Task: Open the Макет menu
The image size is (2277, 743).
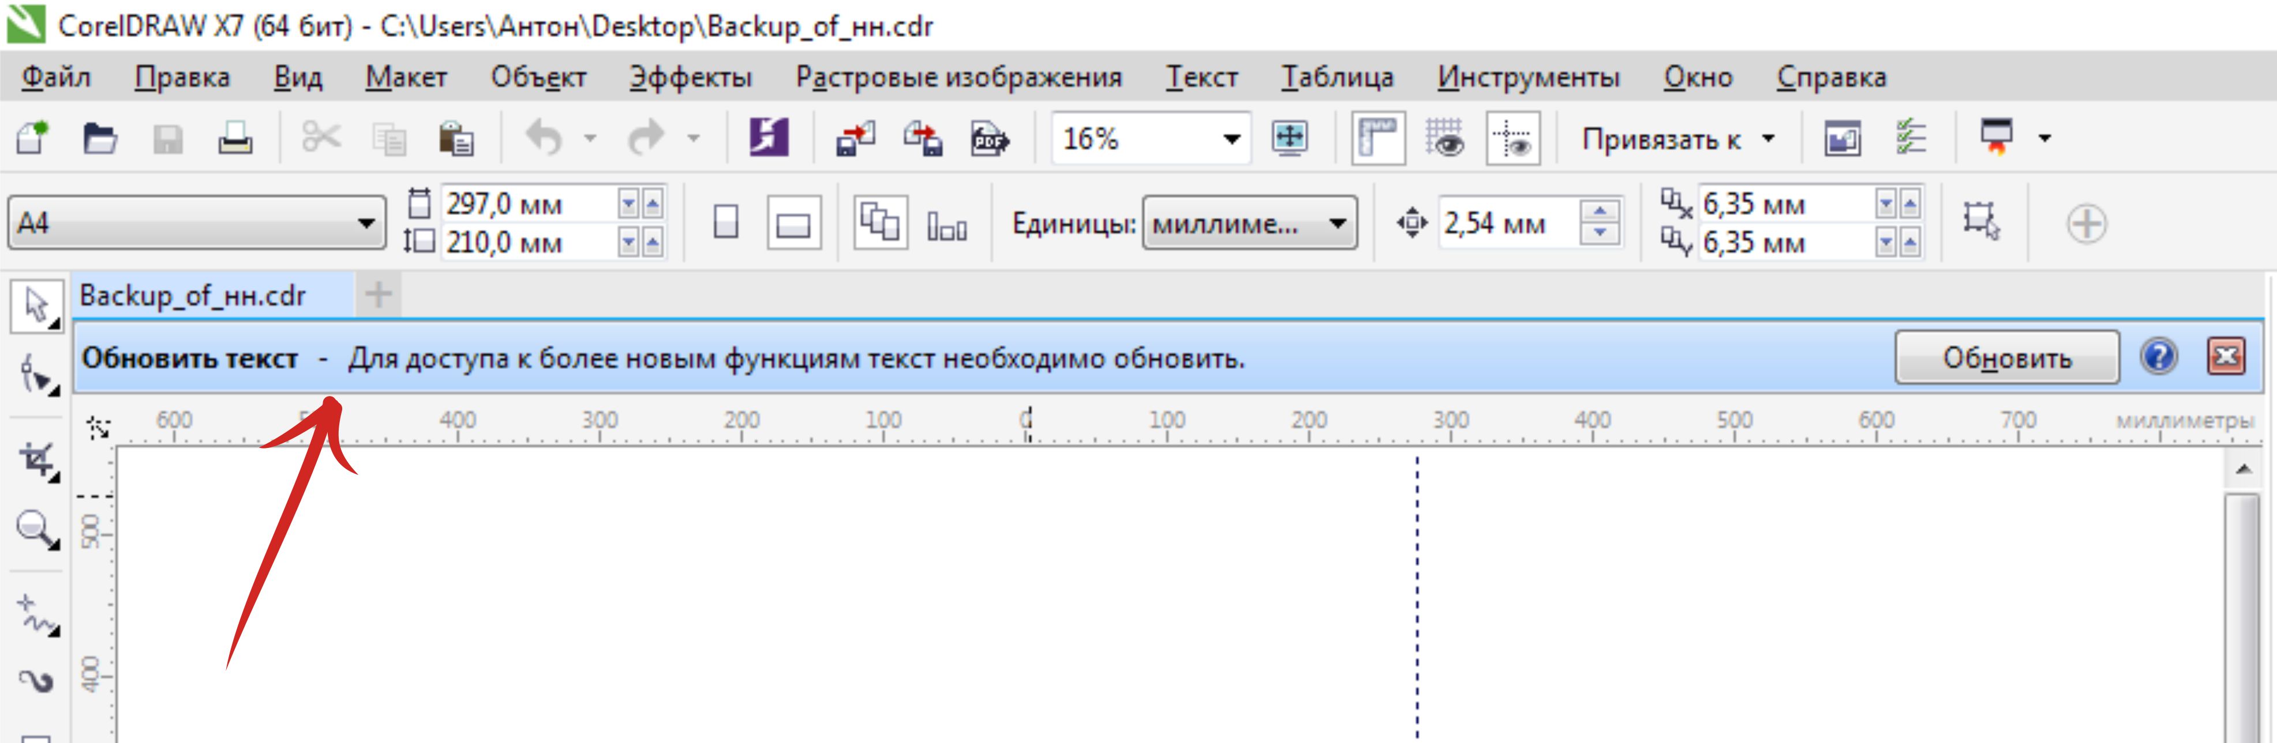Action: pyautogui.click(x=407, y=77)
